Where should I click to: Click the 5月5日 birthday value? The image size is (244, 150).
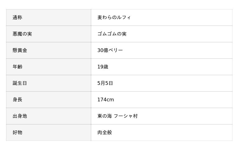[105, 83]
